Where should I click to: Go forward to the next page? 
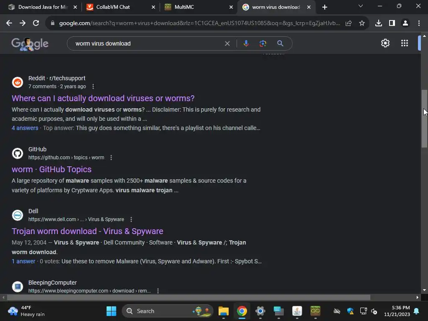(x=23, y=23)
